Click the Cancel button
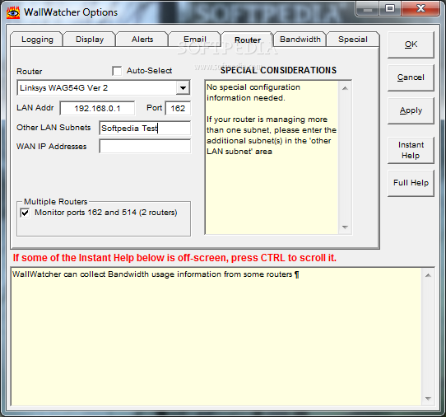The height and width of the screenshot is (417, 446). coord(411,77)
